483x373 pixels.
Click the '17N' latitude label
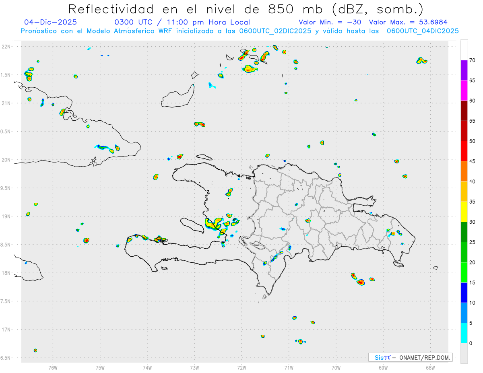coord(6,330)
